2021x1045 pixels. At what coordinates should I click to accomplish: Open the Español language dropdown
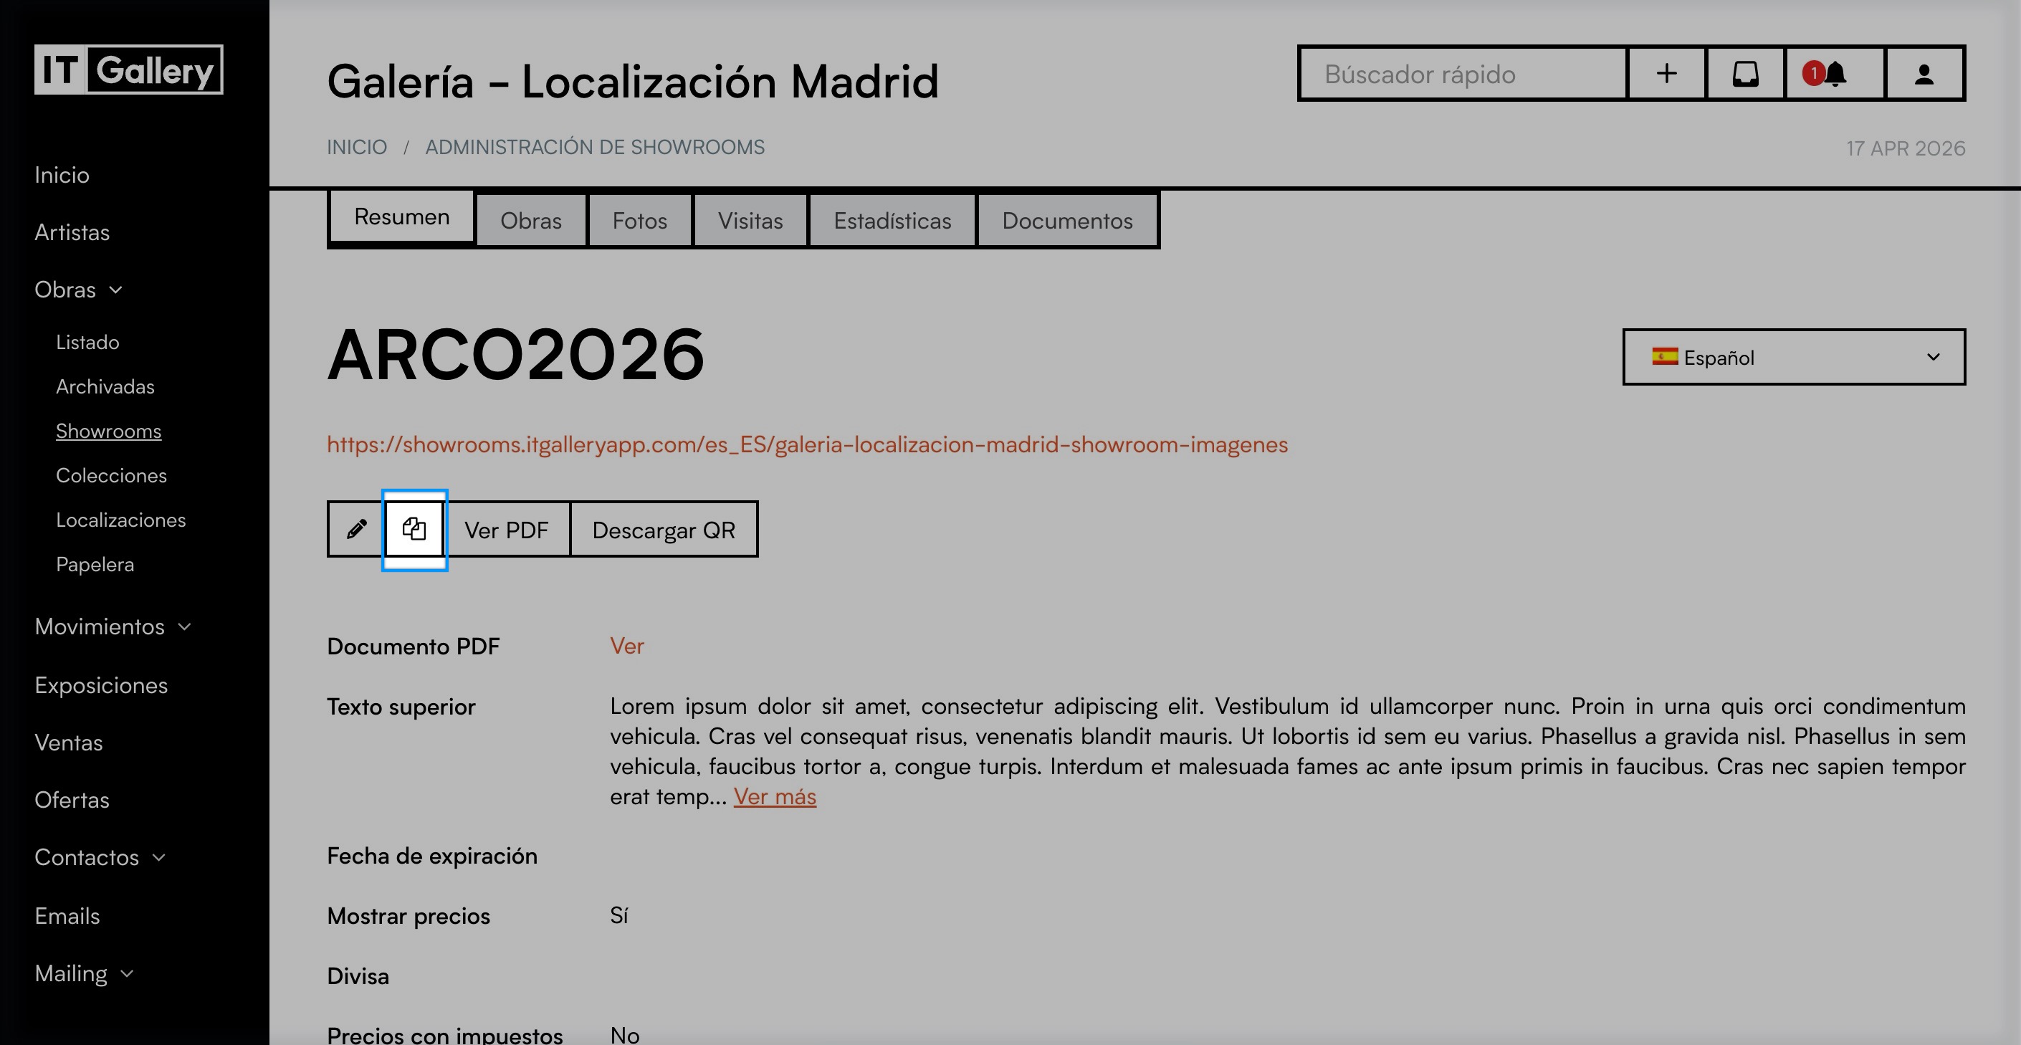point(1794,358)
